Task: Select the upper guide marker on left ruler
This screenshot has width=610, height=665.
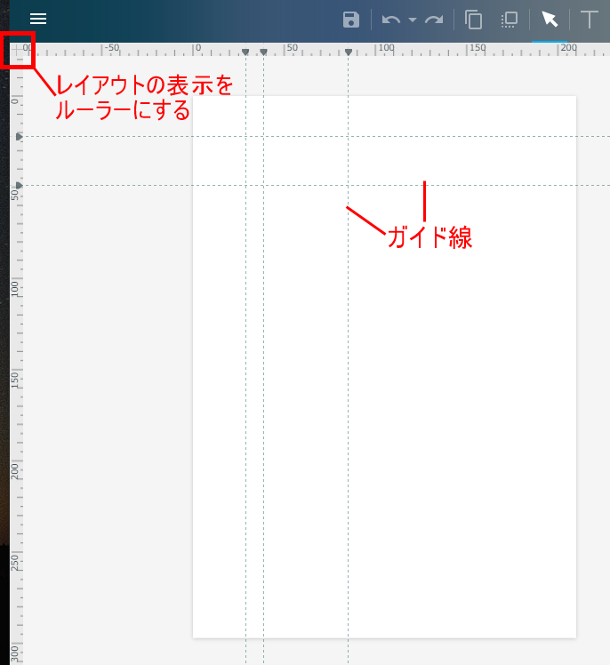Action: coord(19,137)
